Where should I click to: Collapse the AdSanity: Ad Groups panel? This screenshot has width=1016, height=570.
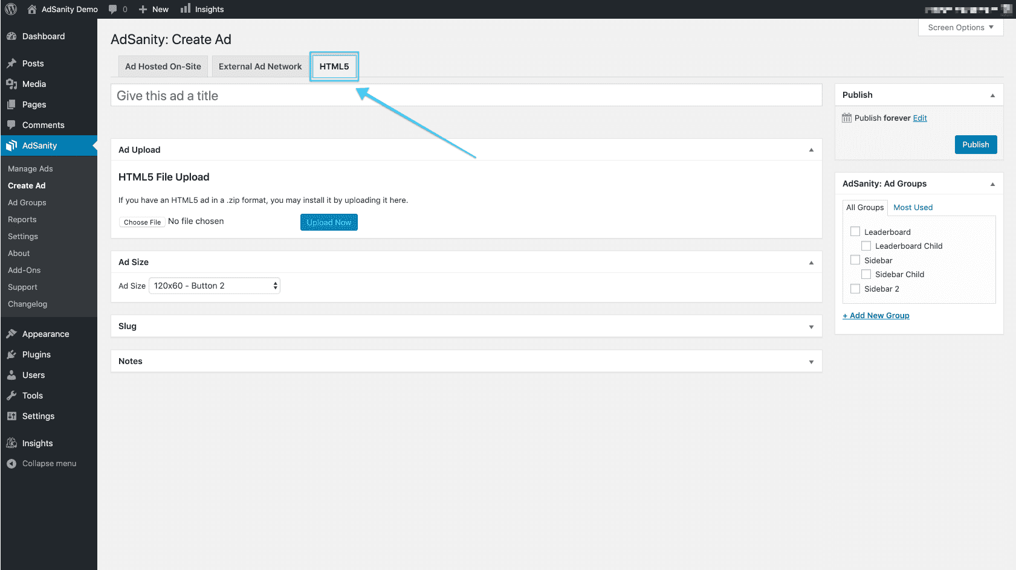tap(992, 184)
